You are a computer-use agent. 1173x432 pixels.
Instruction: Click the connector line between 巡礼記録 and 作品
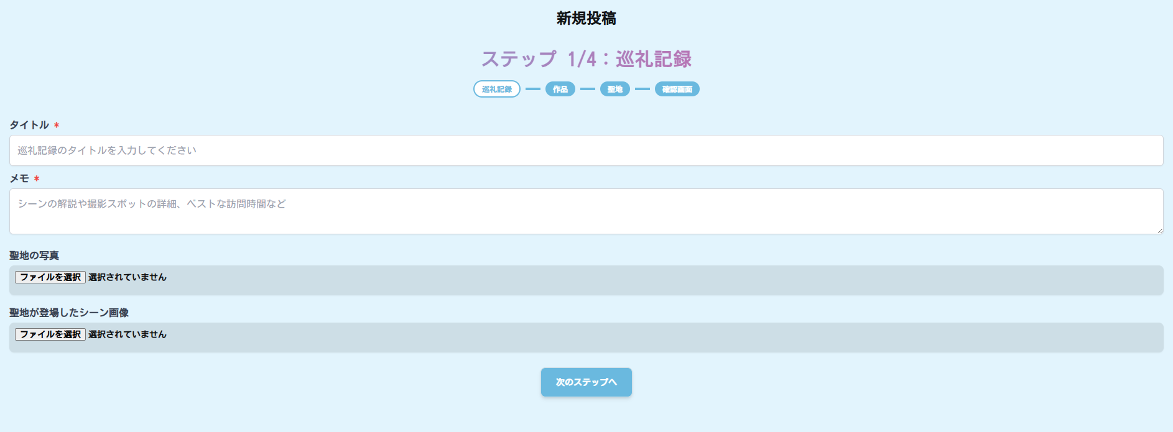[532, 89]
